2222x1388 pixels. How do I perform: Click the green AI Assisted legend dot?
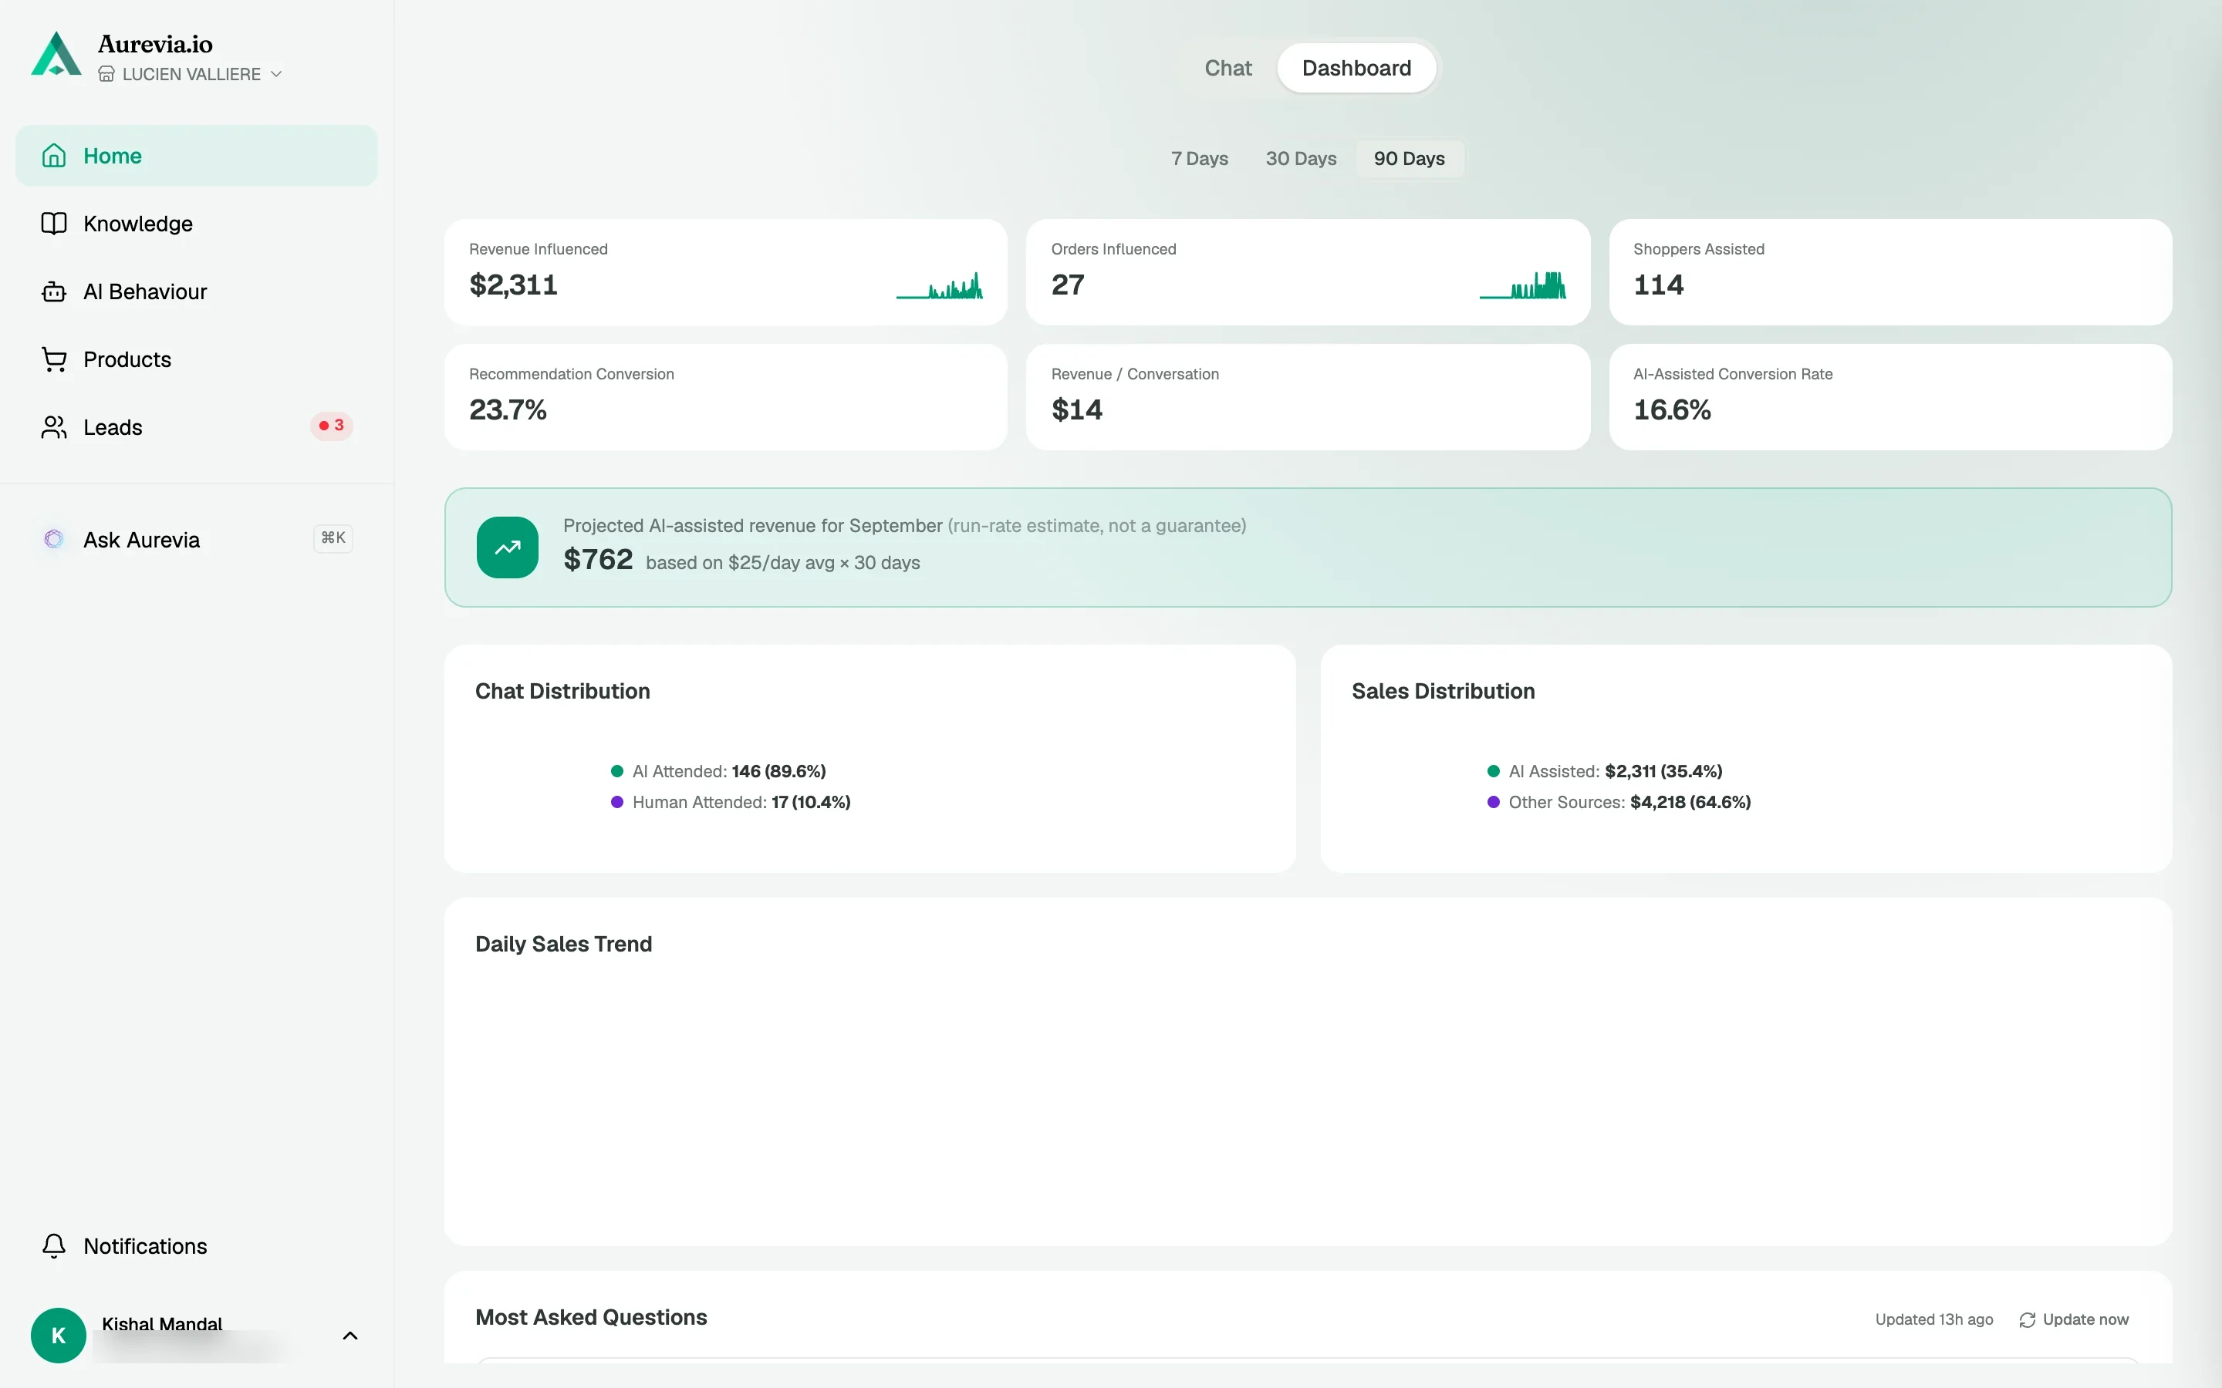click(x=1493, y=771)
